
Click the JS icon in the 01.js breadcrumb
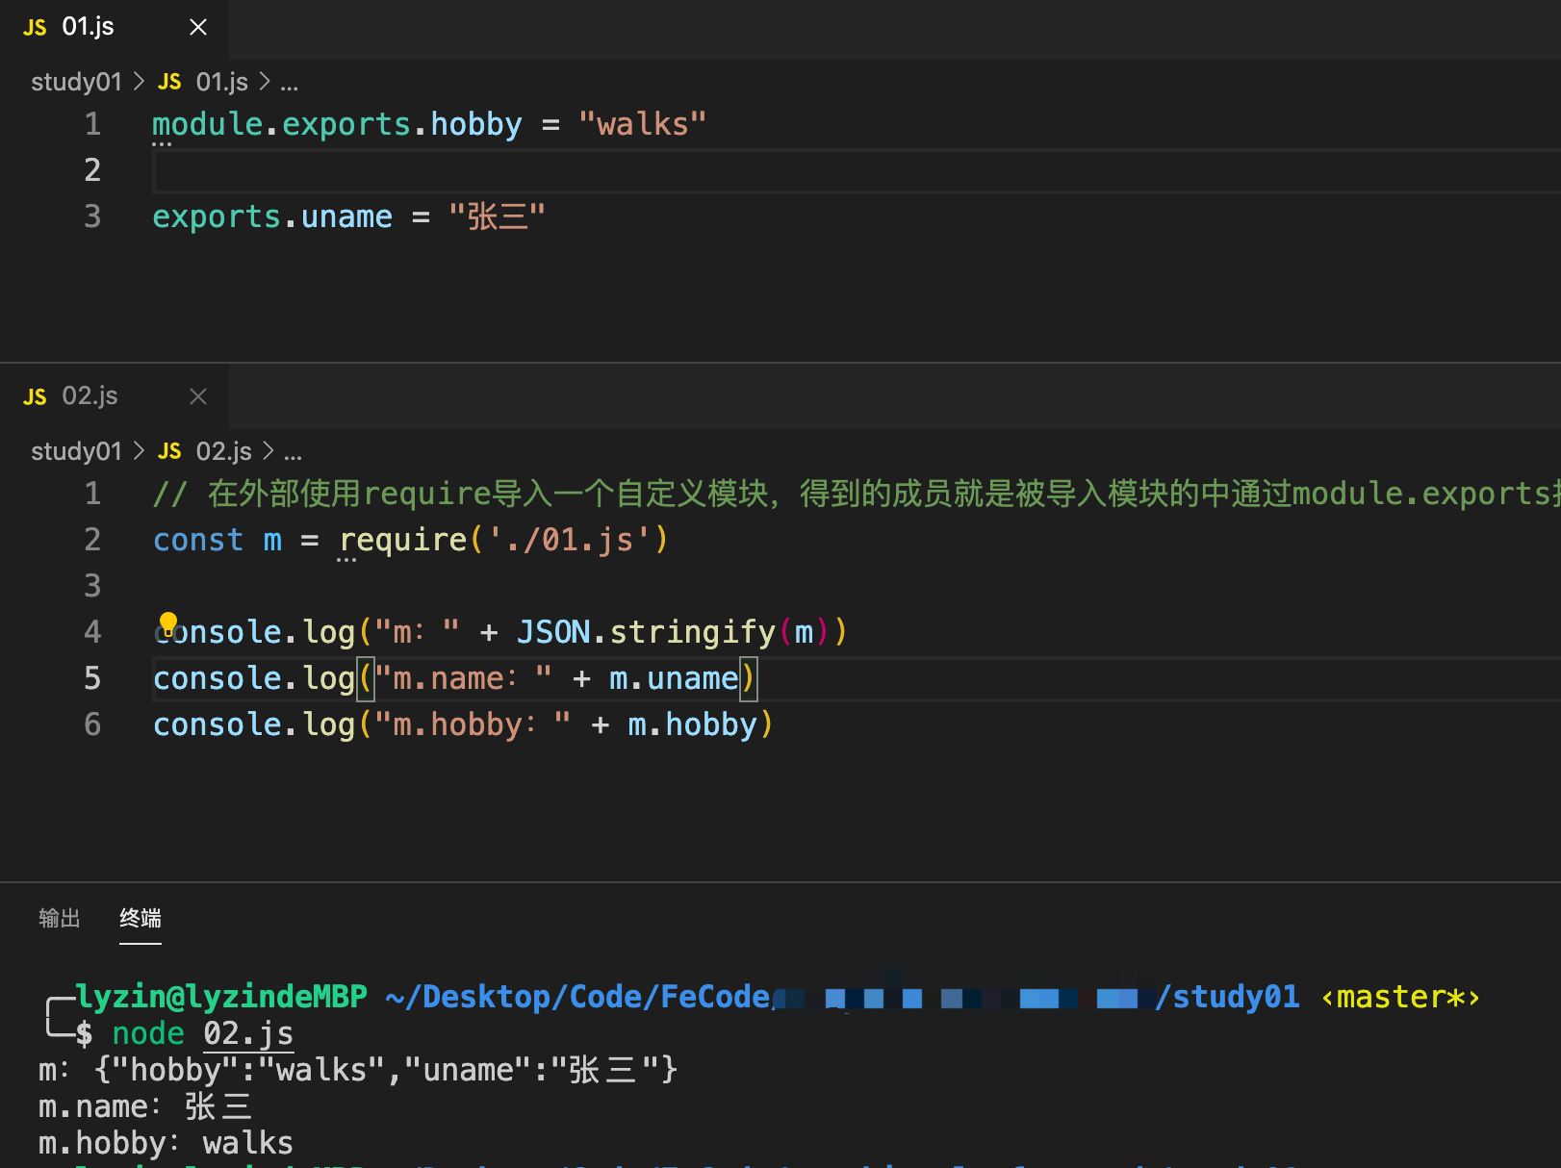tap(169, 82)
